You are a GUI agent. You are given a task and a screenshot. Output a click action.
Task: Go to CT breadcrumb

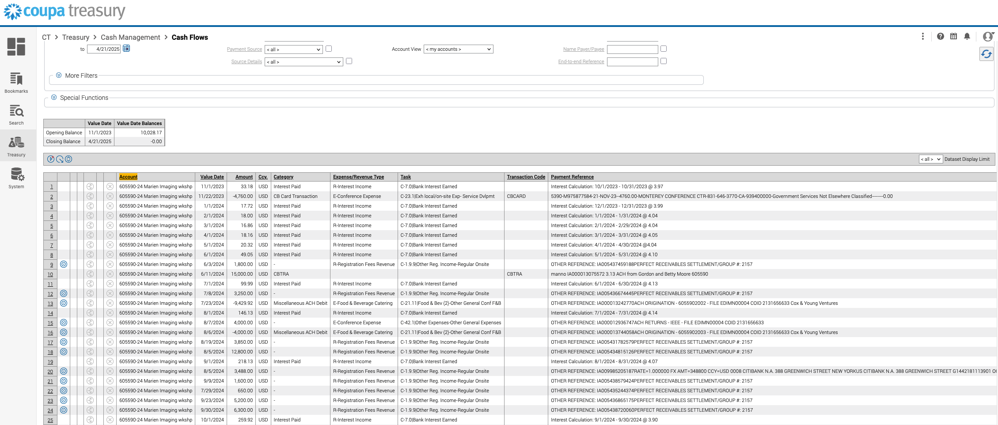[46, 37]
